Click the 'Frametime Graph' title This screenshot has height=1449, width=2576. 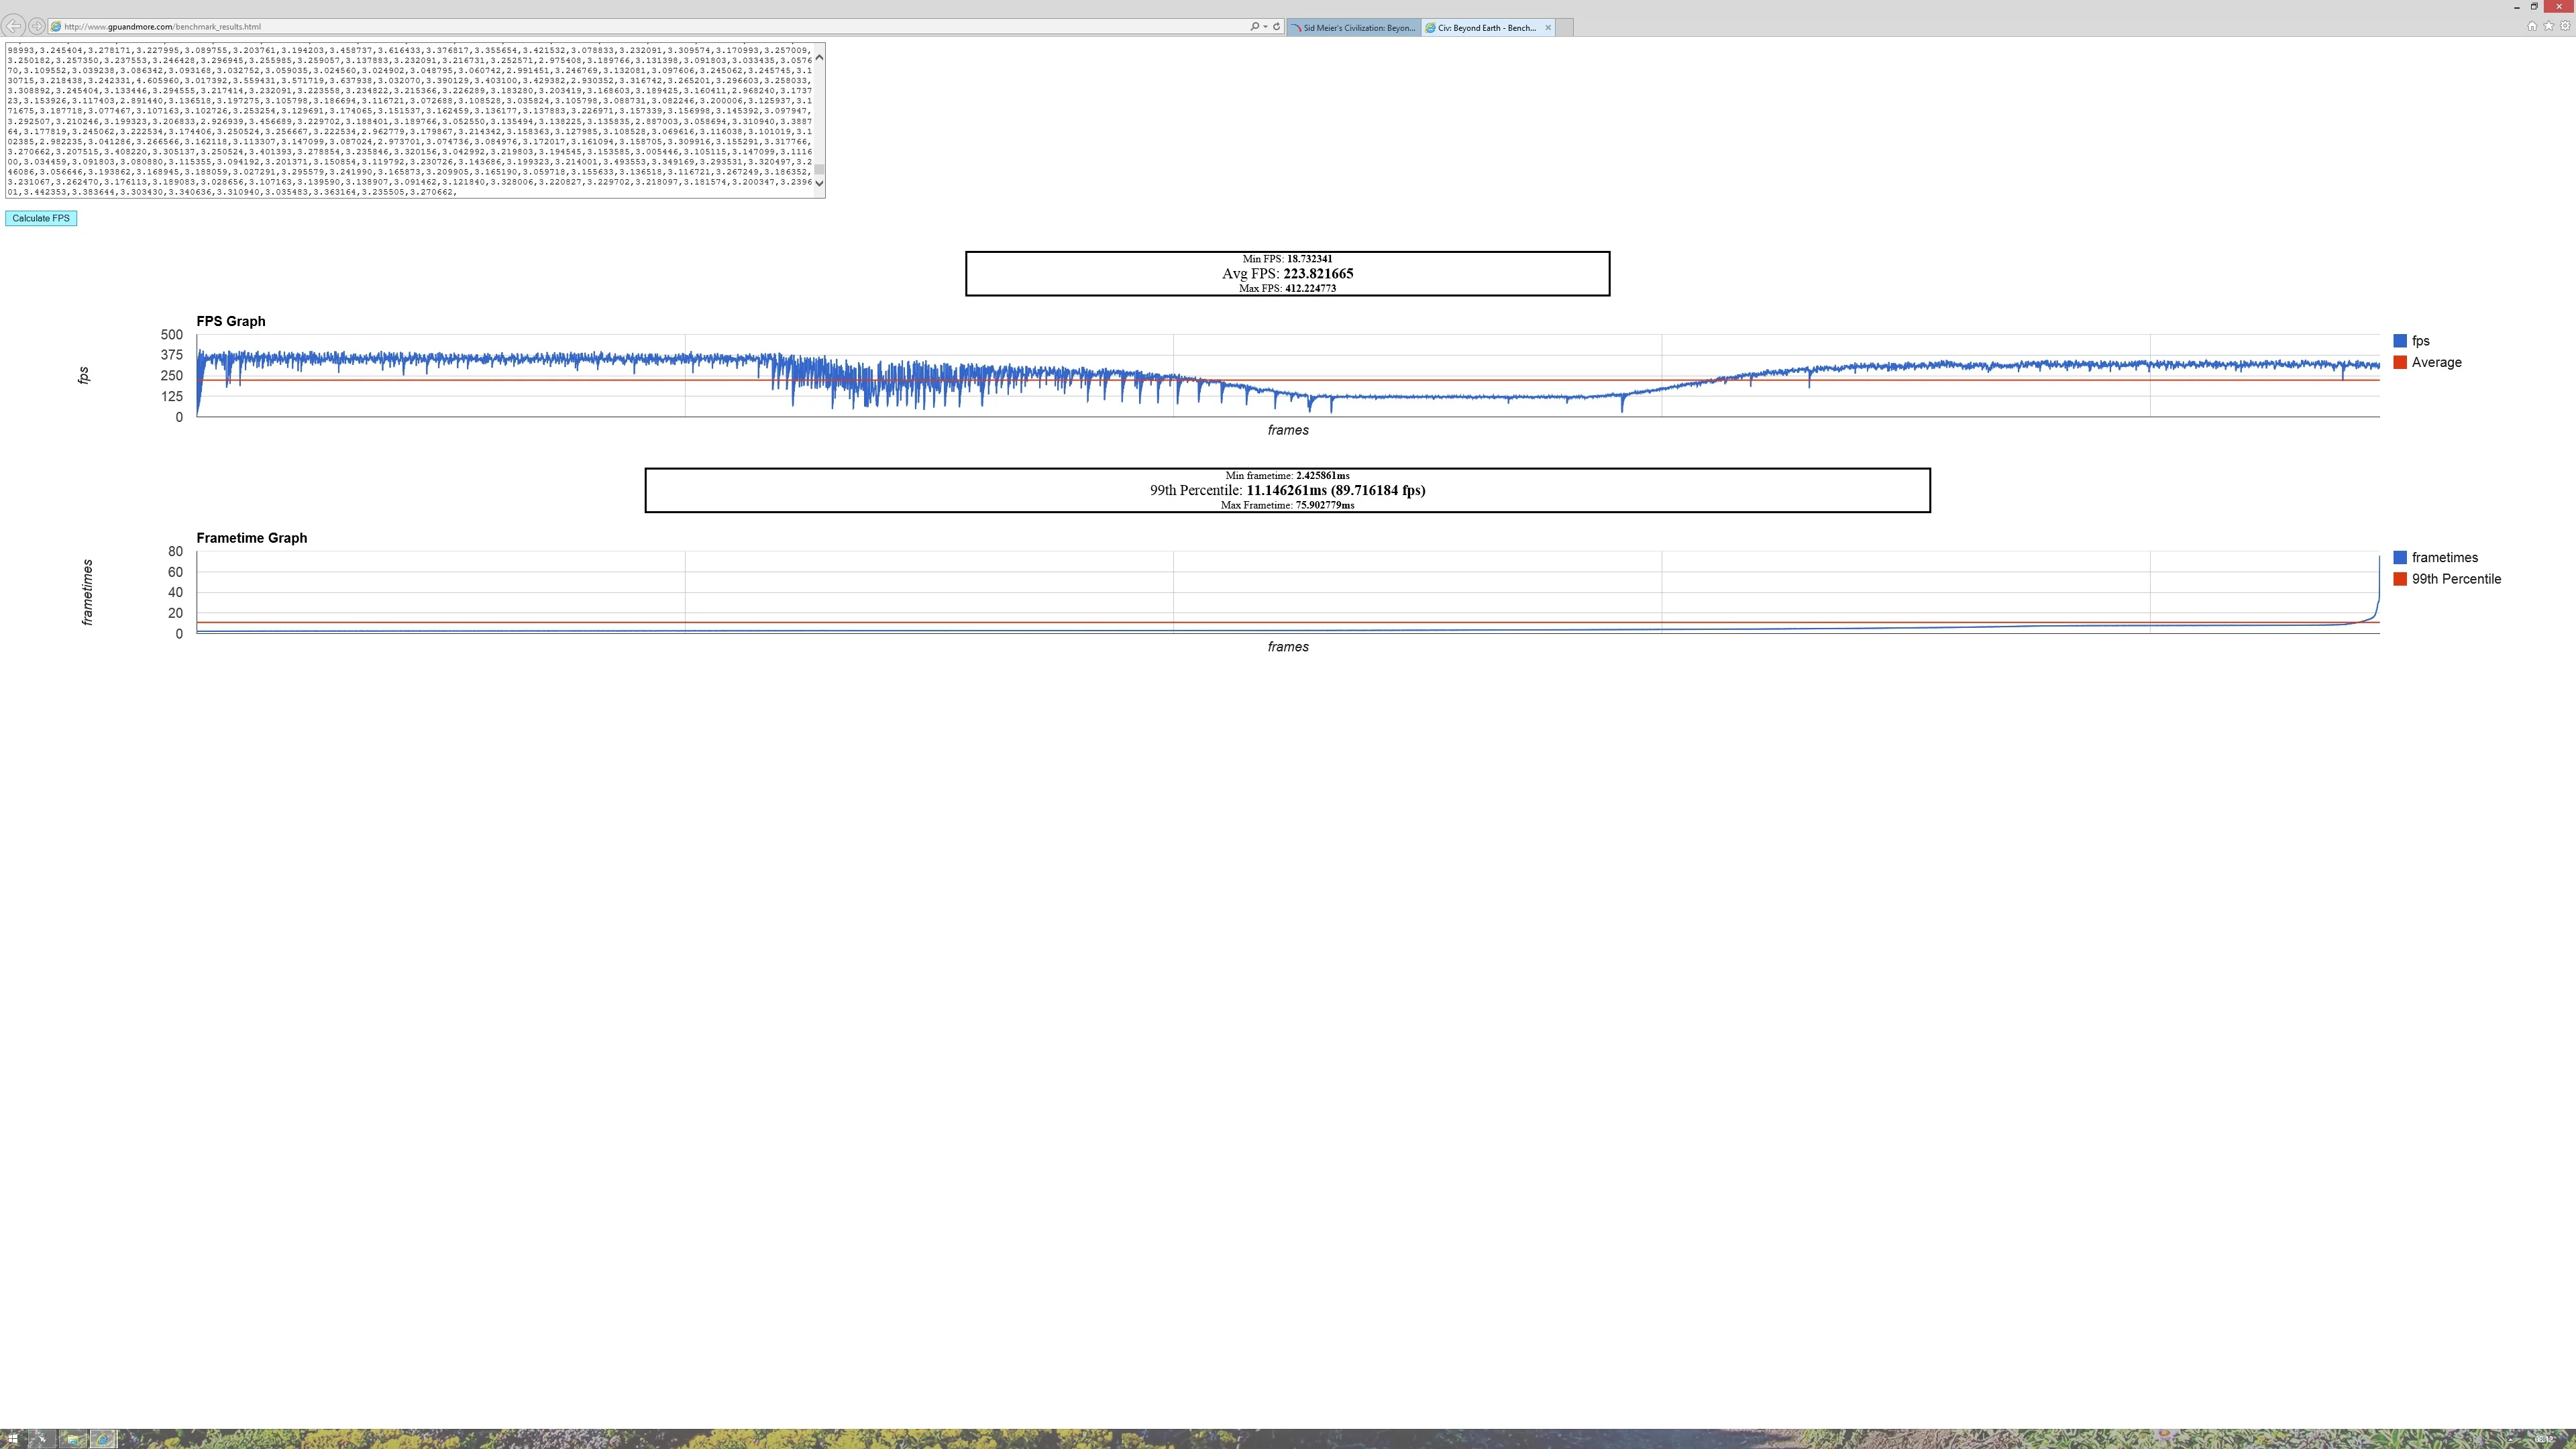click(252, 538)
